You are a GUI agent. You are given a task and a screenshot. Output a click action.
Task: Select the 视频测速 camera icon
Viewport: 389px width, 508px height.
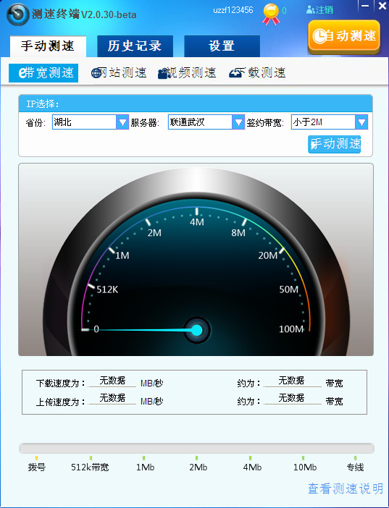(164, 74)
